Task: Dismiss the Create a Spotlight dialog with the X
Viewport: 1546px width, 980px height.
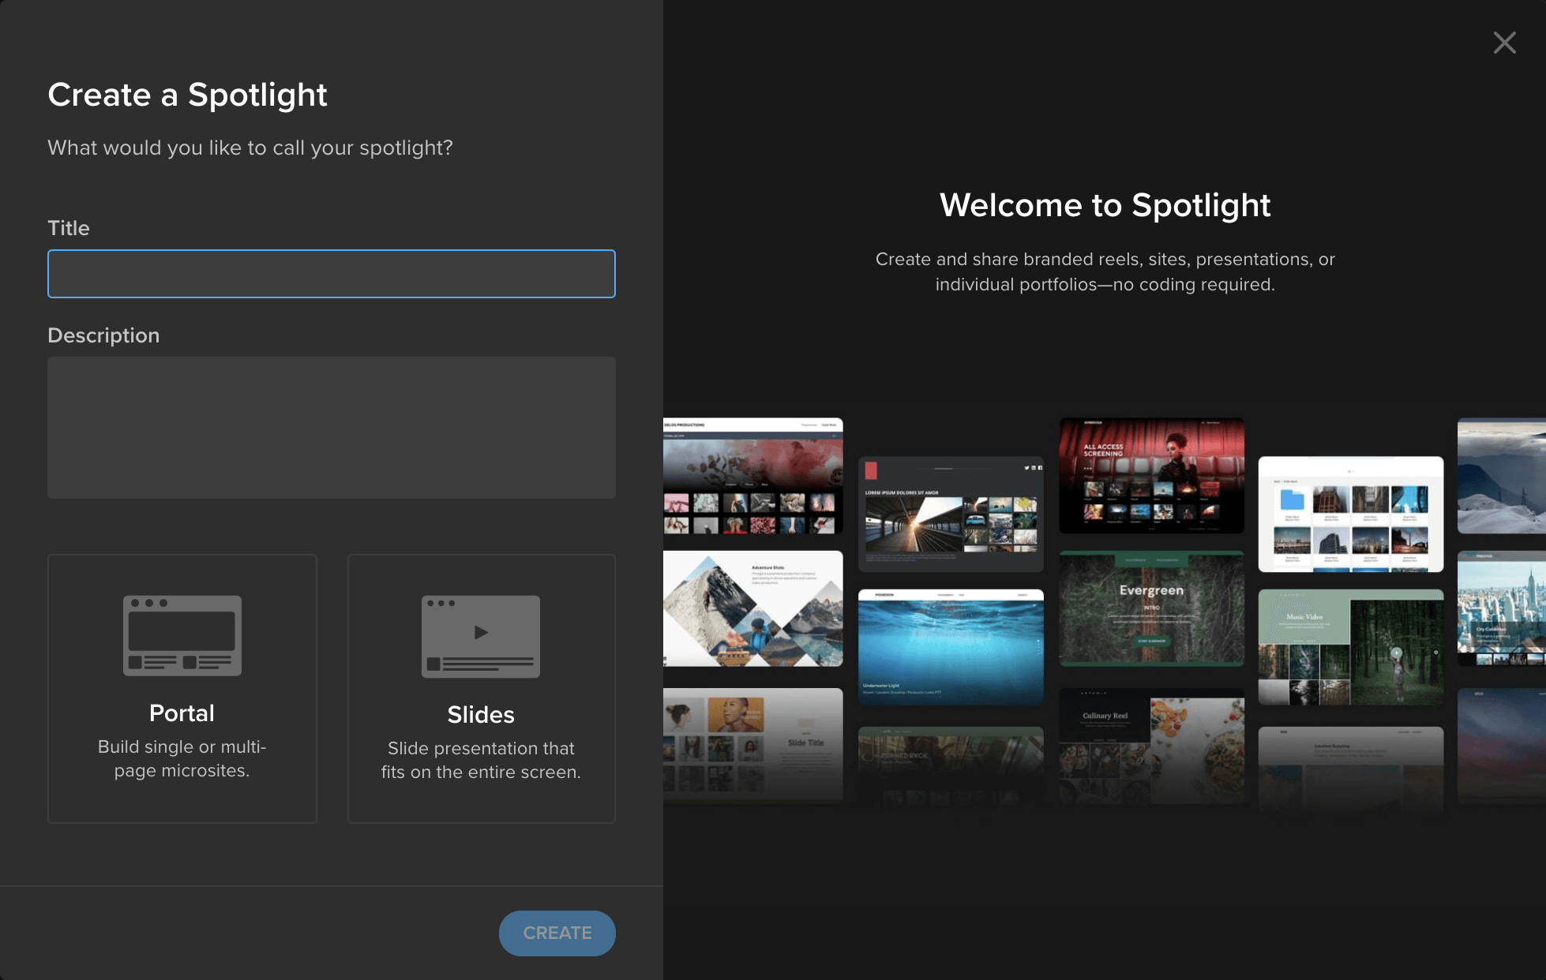Action: (x=1504, y=43)
